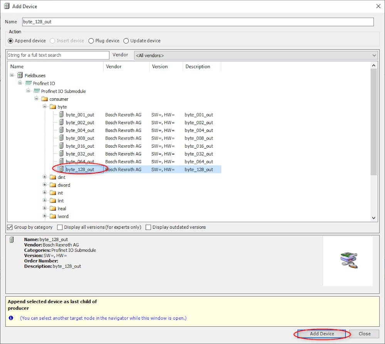Click the byte_001_out device icon
Screen dimensions: 385x344
click(x=61, y=114)
